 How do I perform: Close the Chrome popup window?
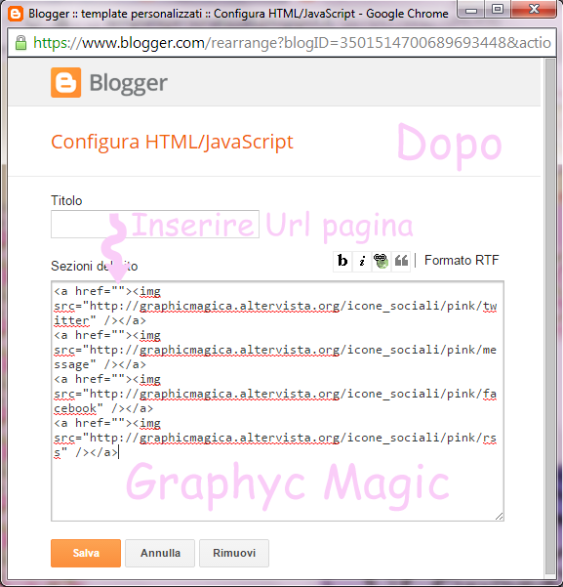[534, 9]
